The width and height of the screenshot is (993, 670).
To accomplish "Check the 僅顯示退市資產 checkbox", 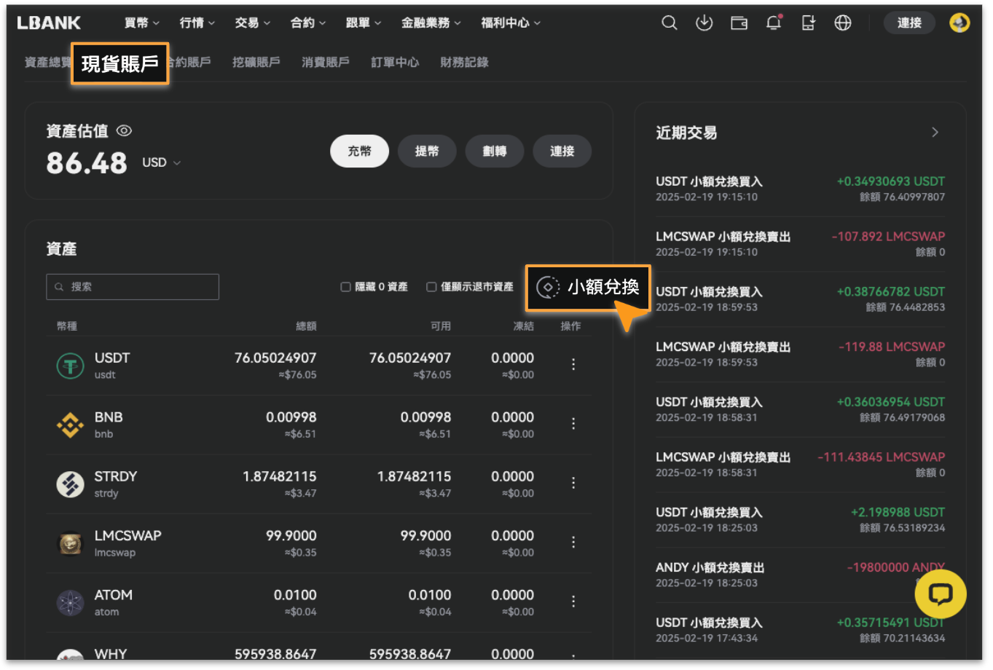I will pyautogui.click(x=431, y=287).
